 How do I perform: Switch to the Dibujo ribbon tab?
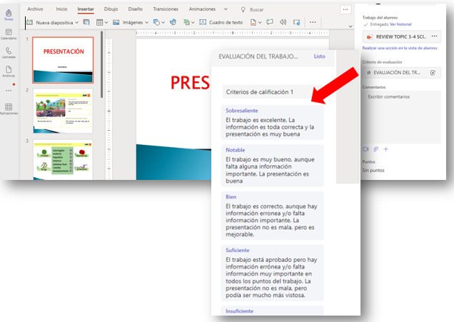pyautogui.click(x=111, y=9)
